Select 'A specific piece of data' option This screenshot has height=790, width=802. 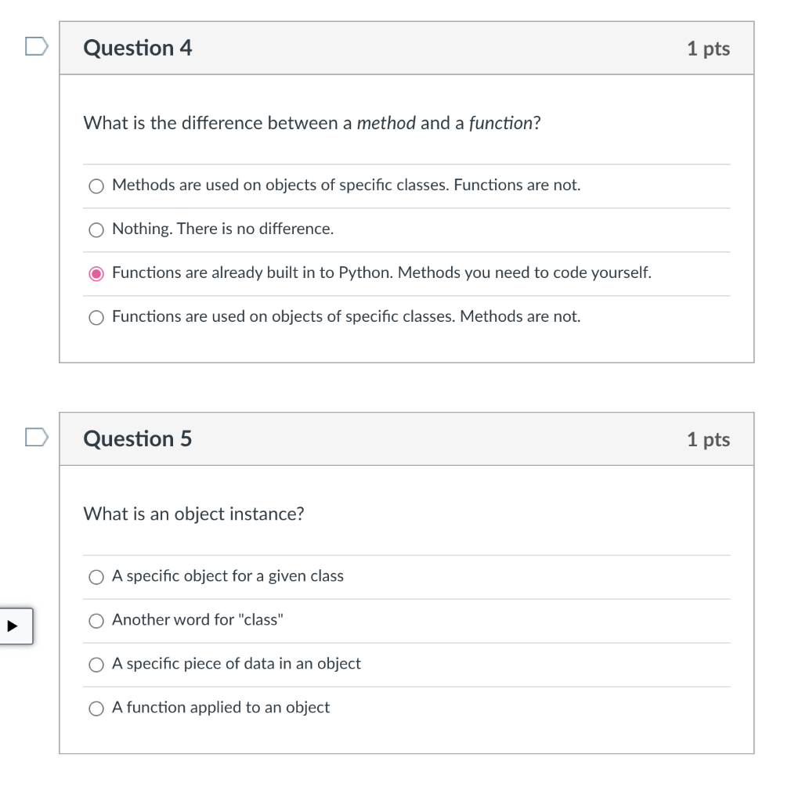point(96,665)
